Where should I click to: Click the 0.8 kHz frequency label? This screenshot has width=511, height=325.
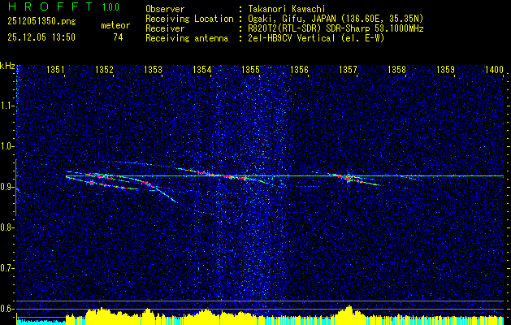point(7,227)
